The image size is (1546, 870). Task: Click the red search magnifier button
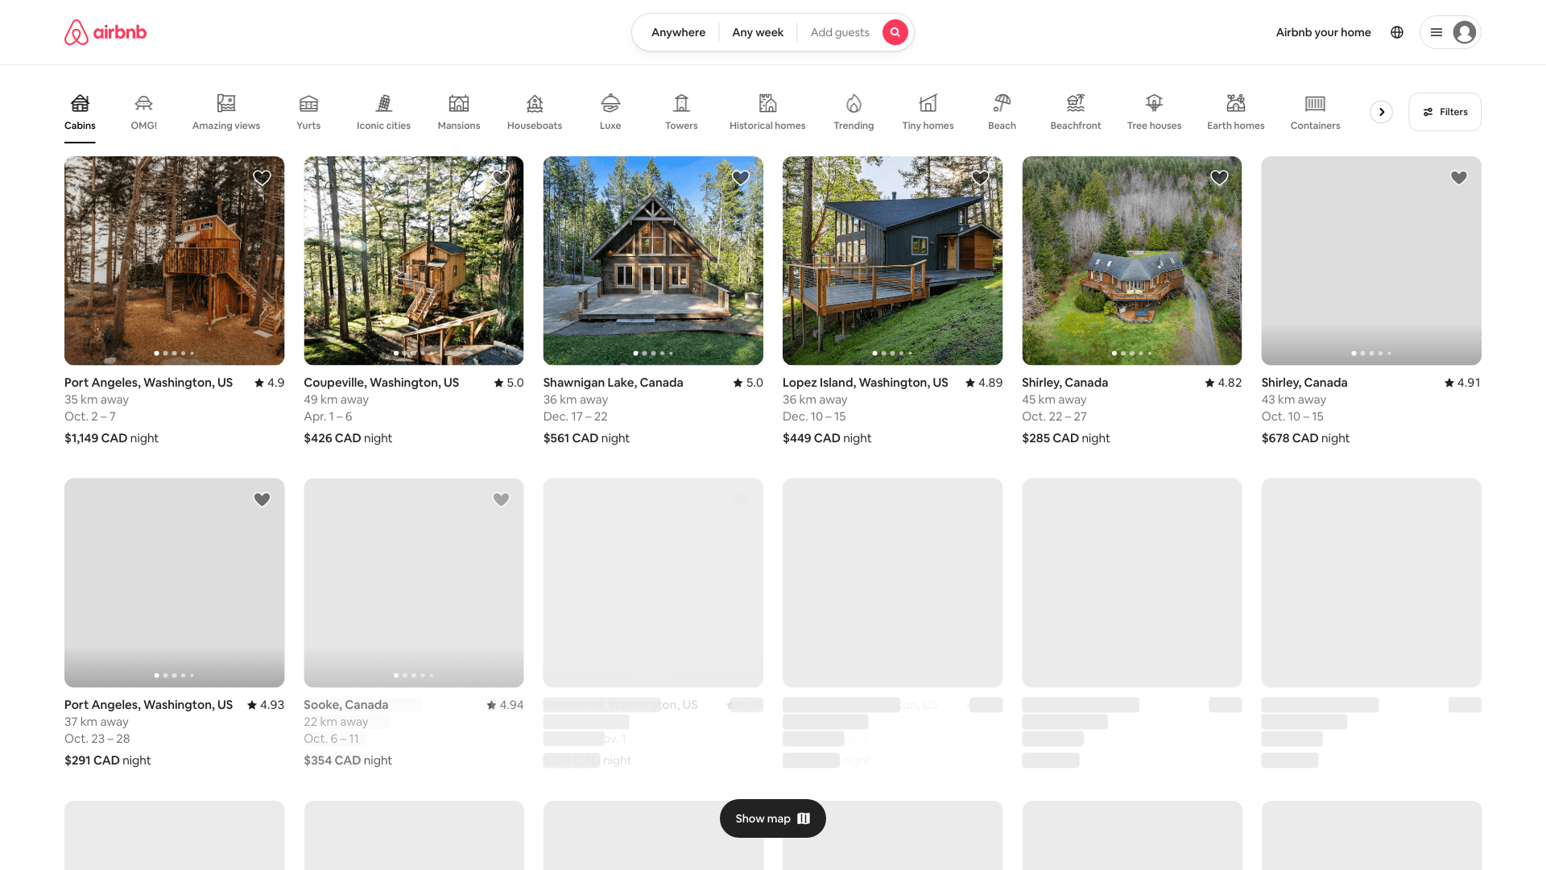(895, 32)
